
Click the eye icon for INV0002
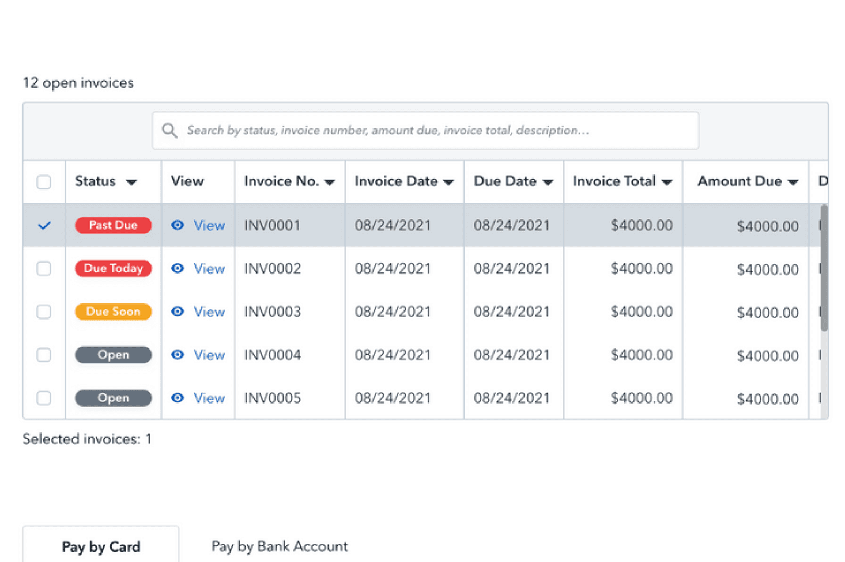tap(178, 268)
